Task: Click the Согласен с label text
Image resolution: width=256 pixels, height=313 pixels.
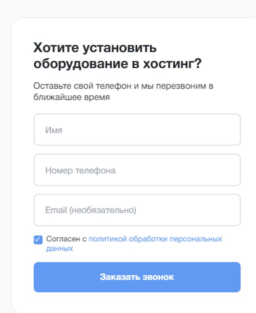Action: coord(67,239)
